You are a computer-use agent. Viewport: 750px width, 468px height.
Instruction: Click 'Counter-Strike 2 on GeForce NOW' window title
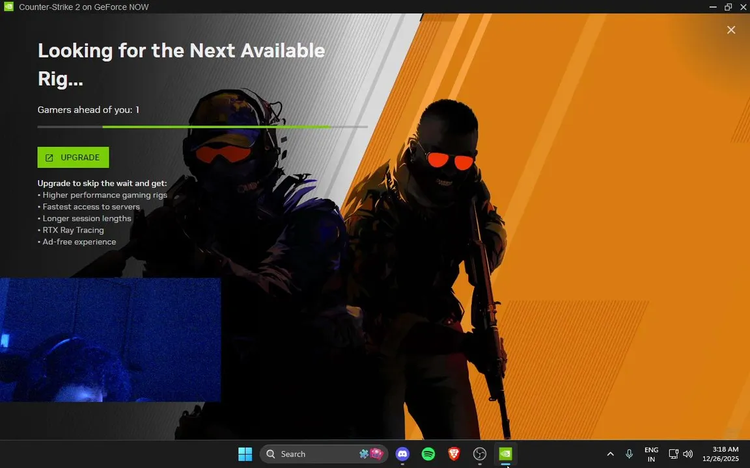pyautogui.click(x=84, y=7)
